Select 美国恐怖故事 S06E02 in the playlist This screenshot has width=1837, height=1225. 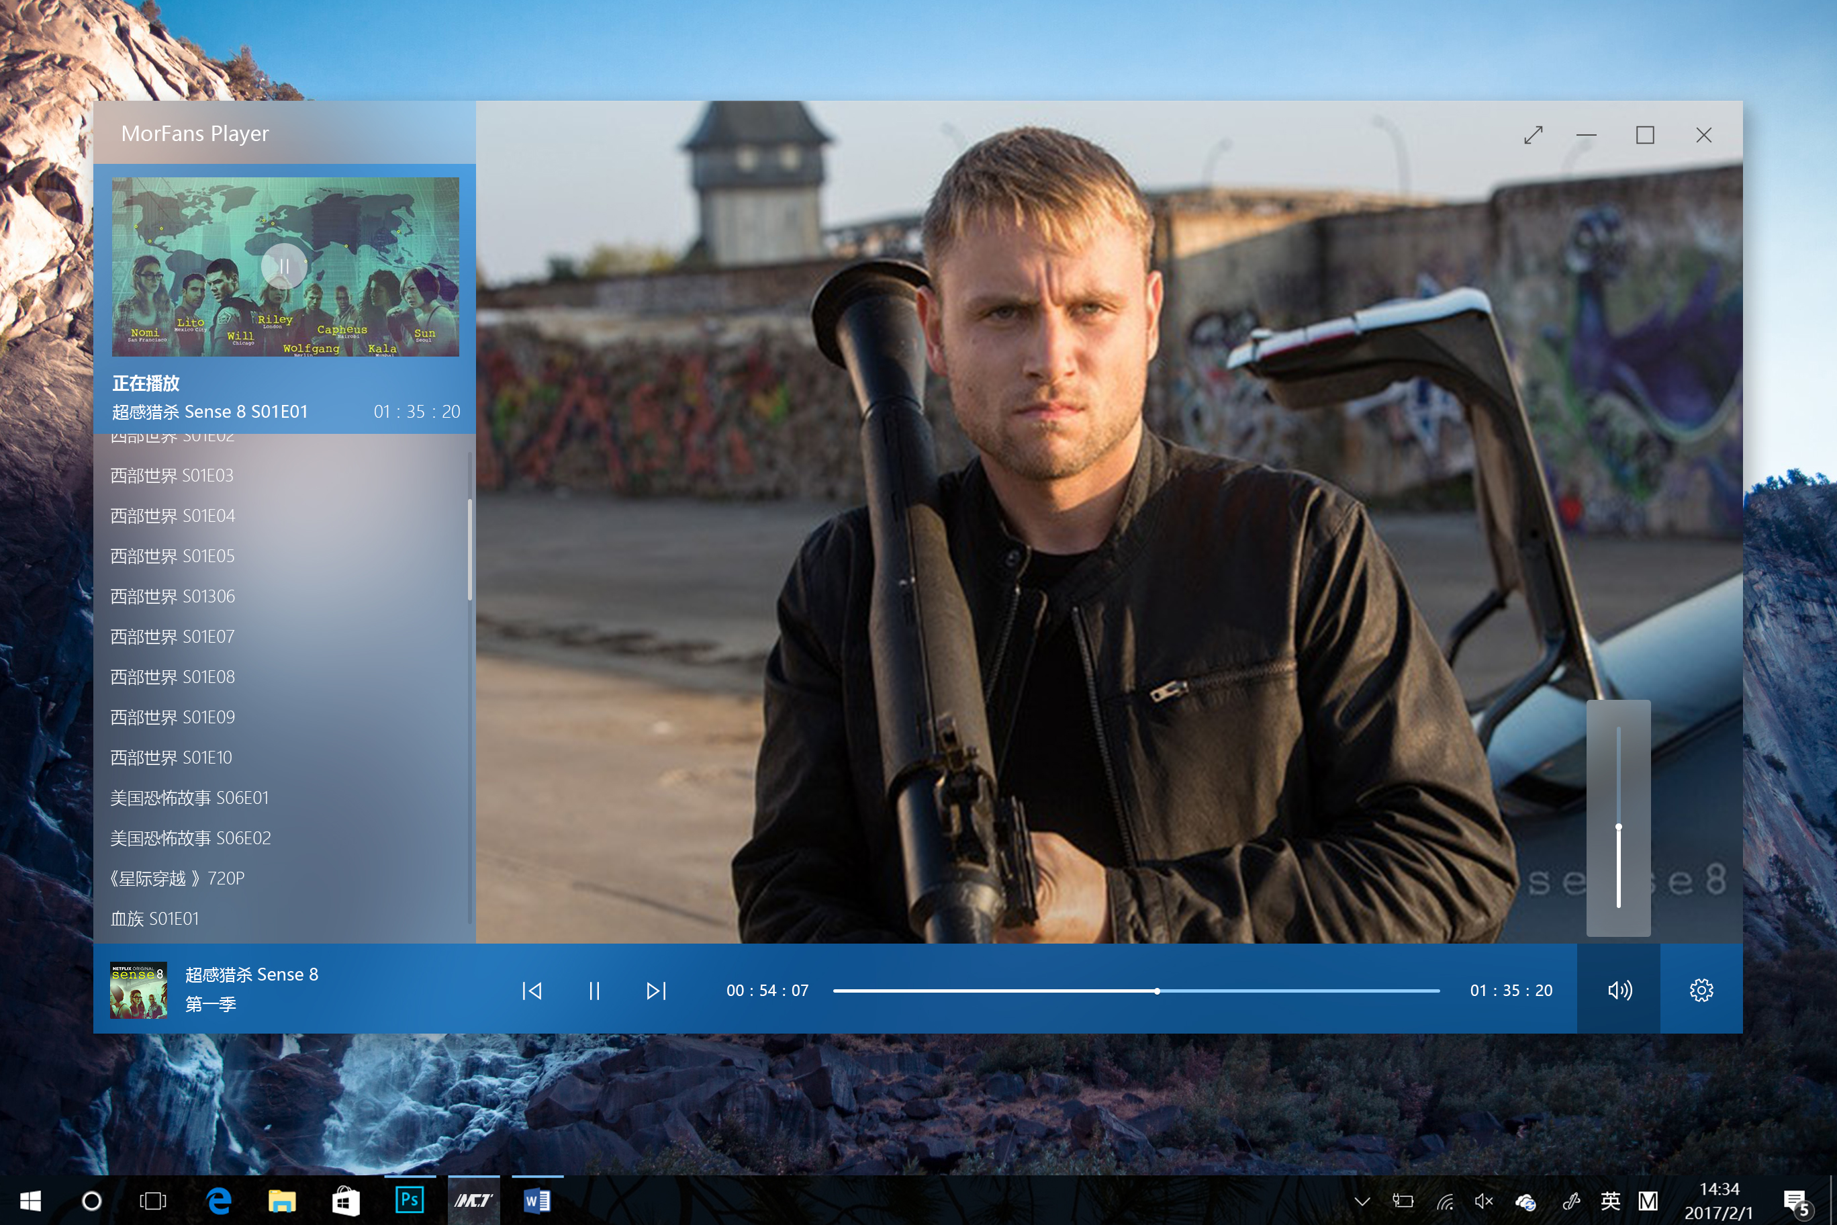pos(190,837)
